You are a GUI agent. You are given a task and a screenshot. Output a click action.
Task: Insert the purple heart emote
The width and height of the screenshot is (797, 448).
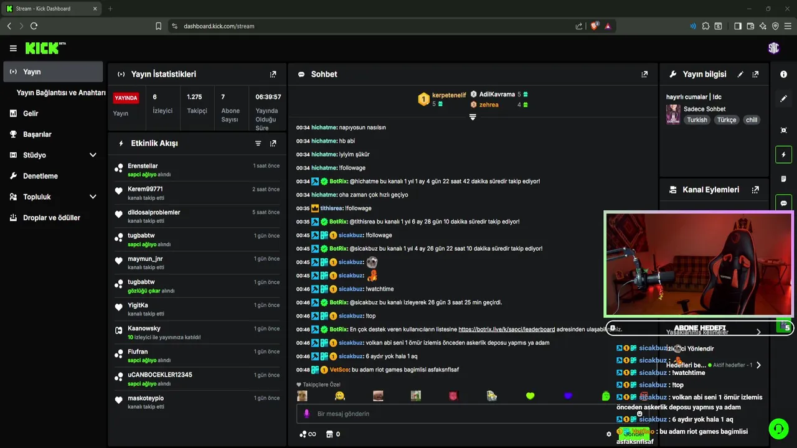pos(568,396)
